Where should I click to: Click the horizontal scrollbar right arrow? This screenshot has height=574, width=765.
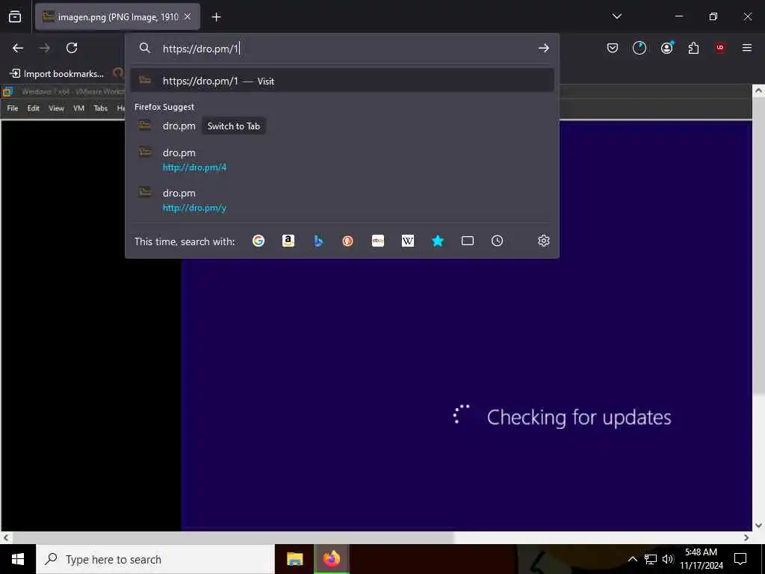(x=746, y=537)
